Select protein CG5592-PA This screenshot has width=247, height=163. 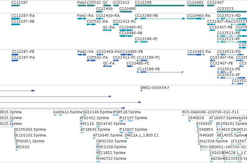tap(98, 58)
